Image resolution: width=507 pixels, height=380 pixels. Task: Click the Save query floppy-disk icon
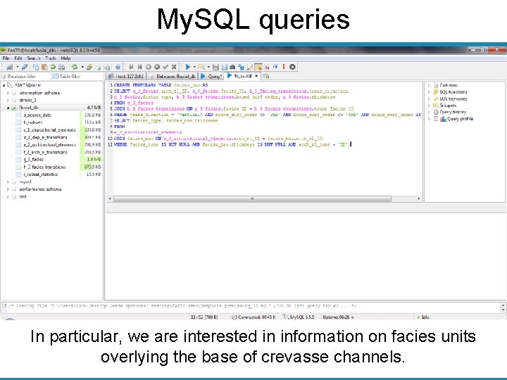point(215,67)
